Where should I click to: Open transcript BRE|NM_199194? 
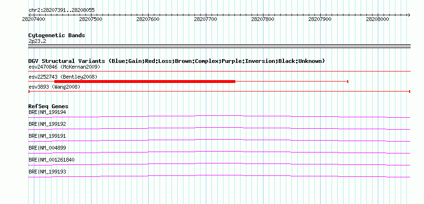(47, 112)
